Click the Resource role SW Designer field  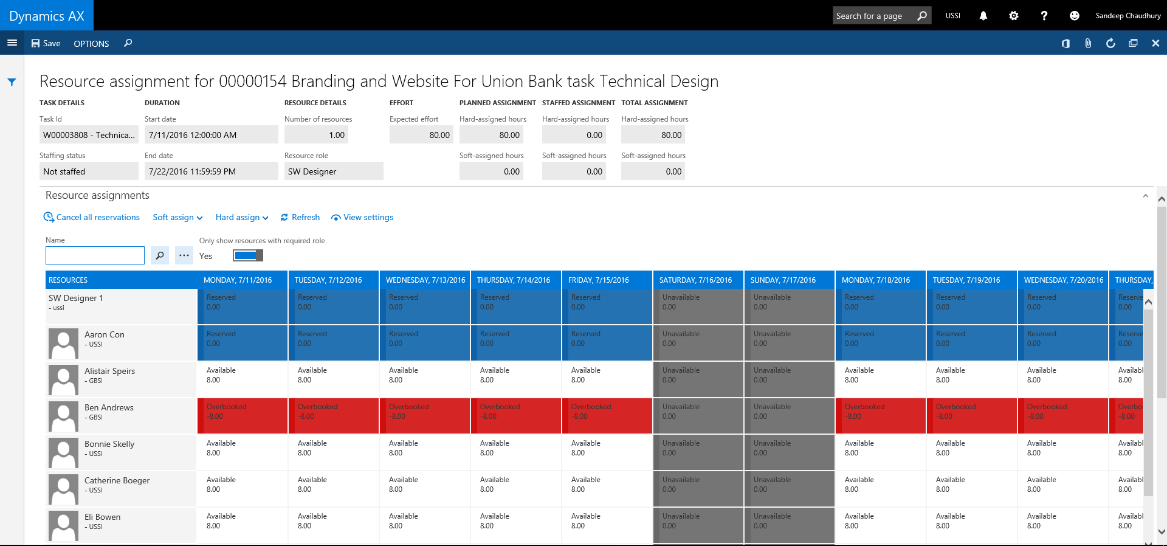point(334,171)
